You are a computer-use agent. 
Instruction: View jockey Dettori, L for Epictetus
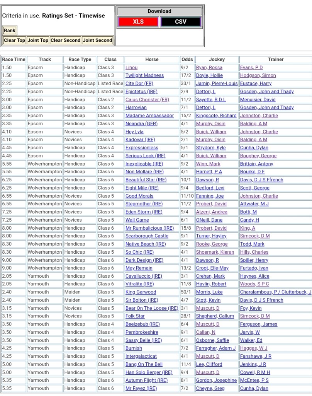click(x=205, y=92)
